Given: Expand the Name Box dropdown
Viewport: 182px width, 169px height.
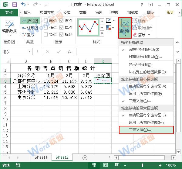Looking at the screenshot, I should pos(30,51).
